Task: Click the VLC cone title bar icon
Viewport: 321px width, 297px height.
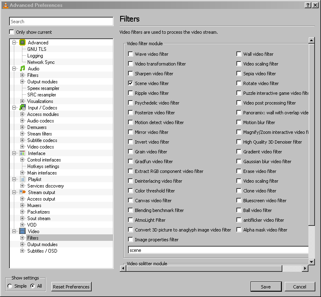Action: 6,5
